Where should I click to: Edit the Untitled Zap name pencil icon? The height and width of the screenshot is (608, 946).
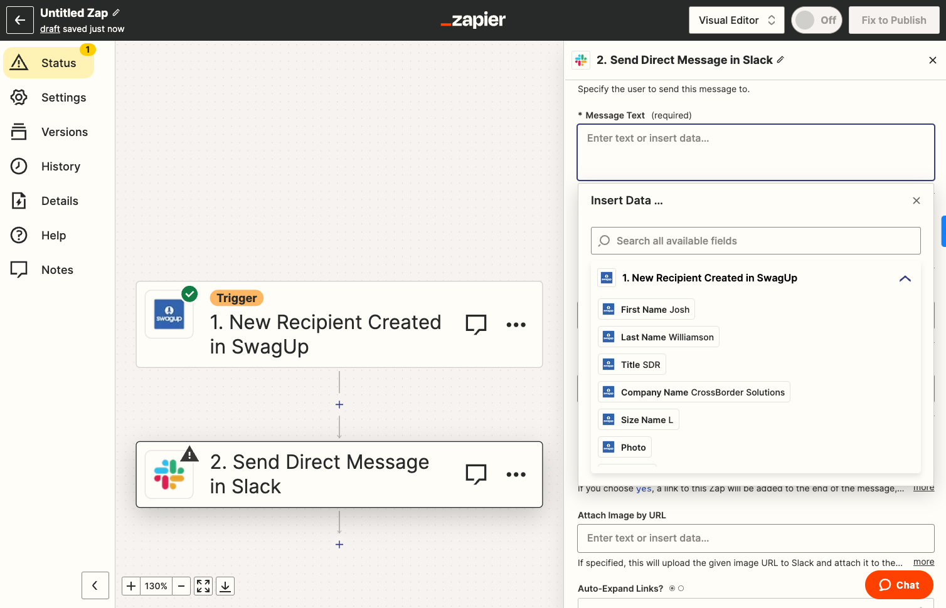(116, 13)
